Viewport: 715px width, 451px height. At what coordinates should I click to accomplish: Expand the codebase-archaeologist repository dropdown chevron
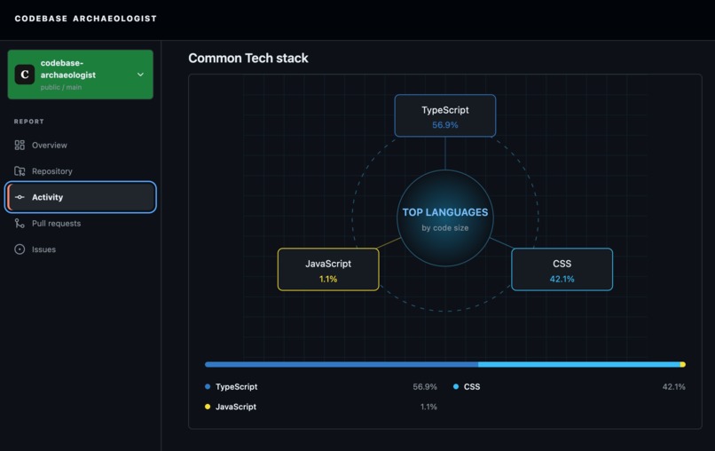(140, 75)
